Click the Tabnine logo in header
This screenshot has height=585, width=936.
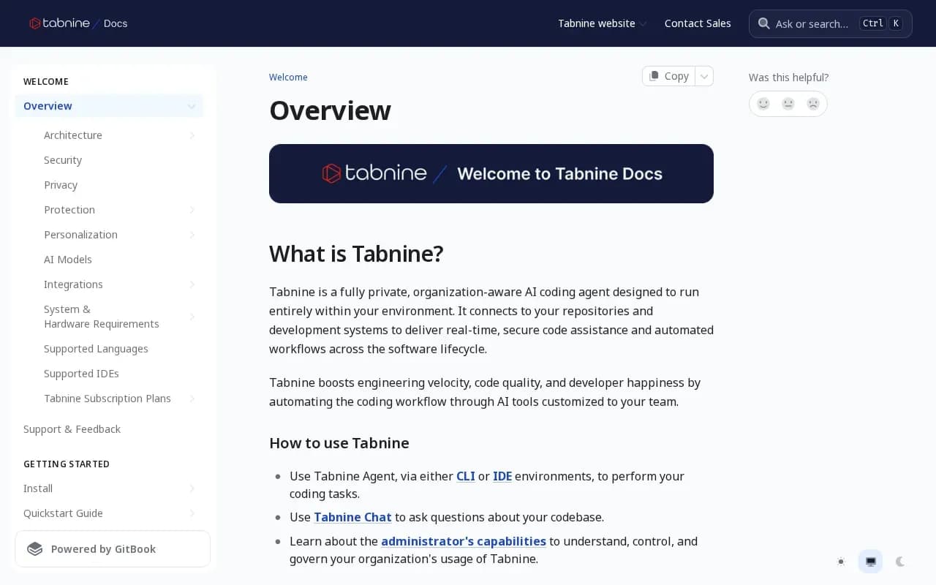point(60,23)
